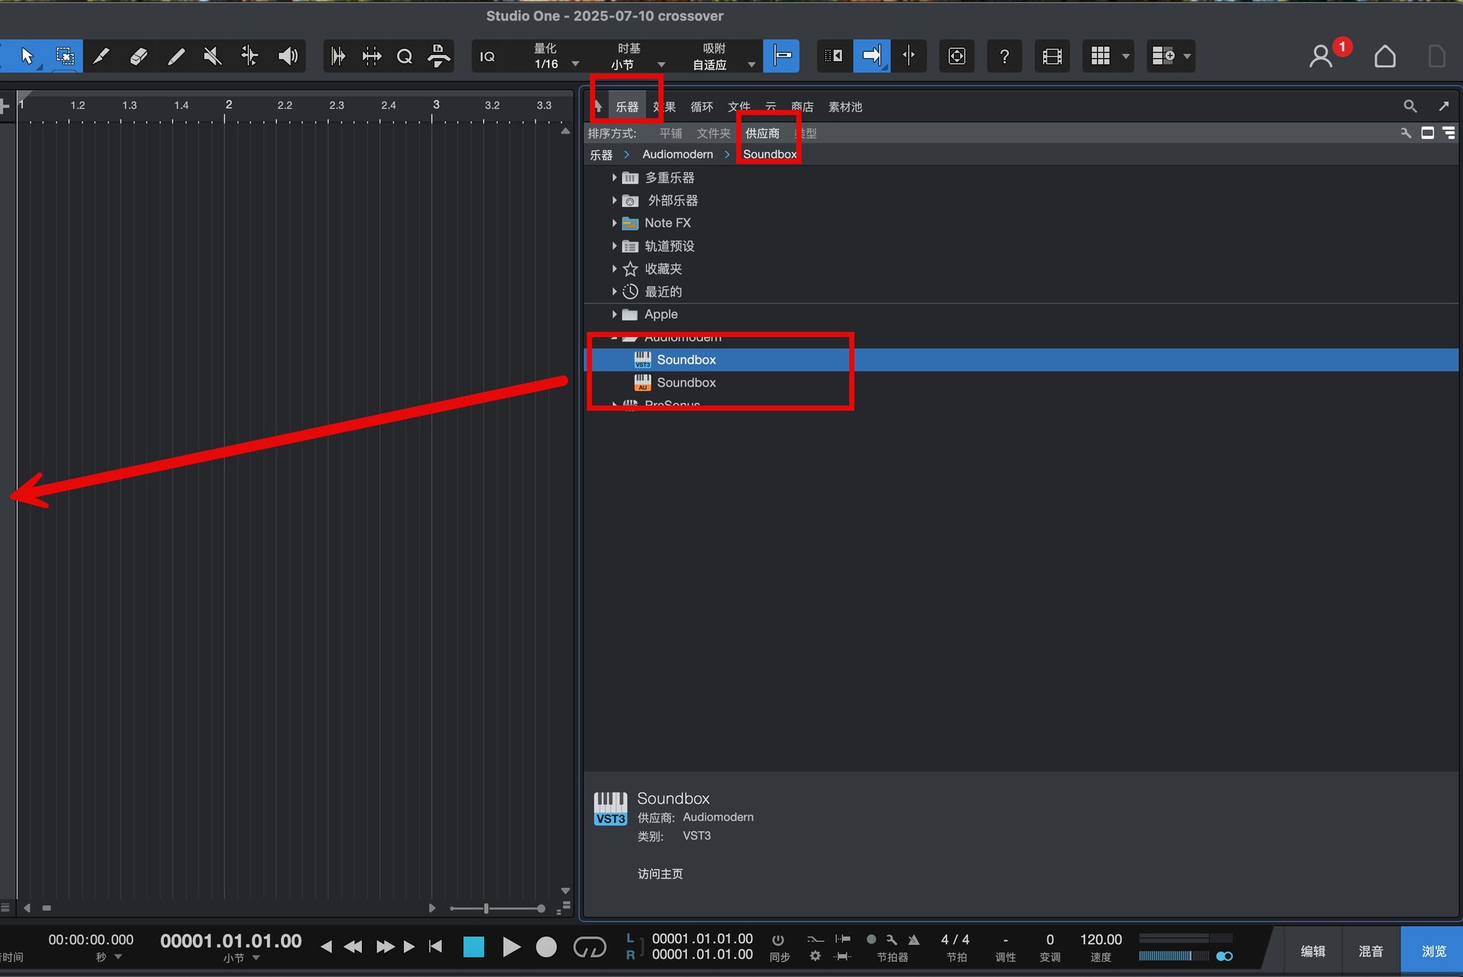This screenshot has height=977, width=1463.
Task: Go to the Start page home icon
Action: [1385, 56]
